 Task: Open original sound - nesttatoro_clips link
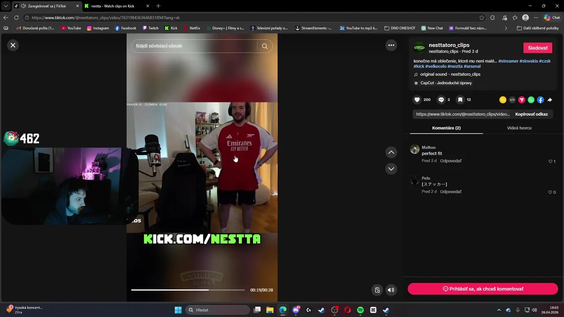click(450, 74)
